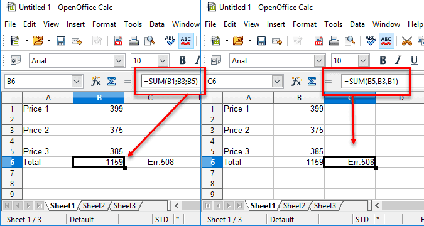Screen dimensions: 424x226
Task: Click Function equals sign in right window
Action: 328,81
